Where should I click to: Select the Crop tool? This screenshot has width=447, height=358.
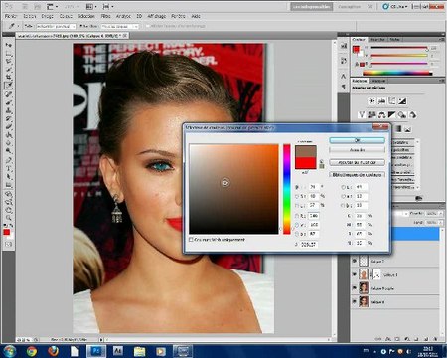pos(9,78)
